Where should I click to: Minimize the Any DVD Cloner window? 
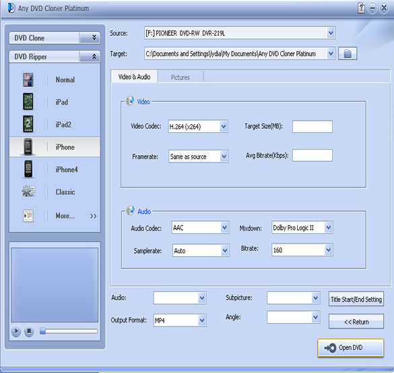click(x=372, y=8)
